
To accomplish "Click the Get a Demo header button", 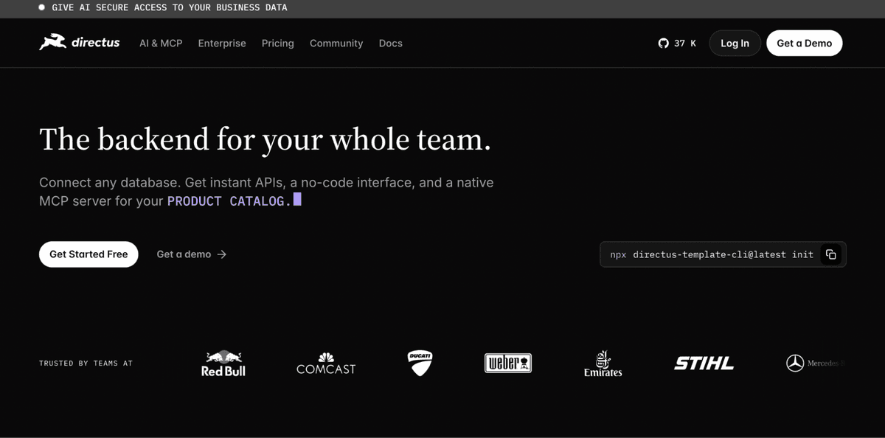I will click(805, 44).
